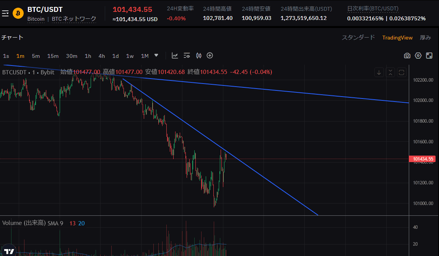Click the circled plus add icon
Screen dimensions: 439x256
point(210,56)
